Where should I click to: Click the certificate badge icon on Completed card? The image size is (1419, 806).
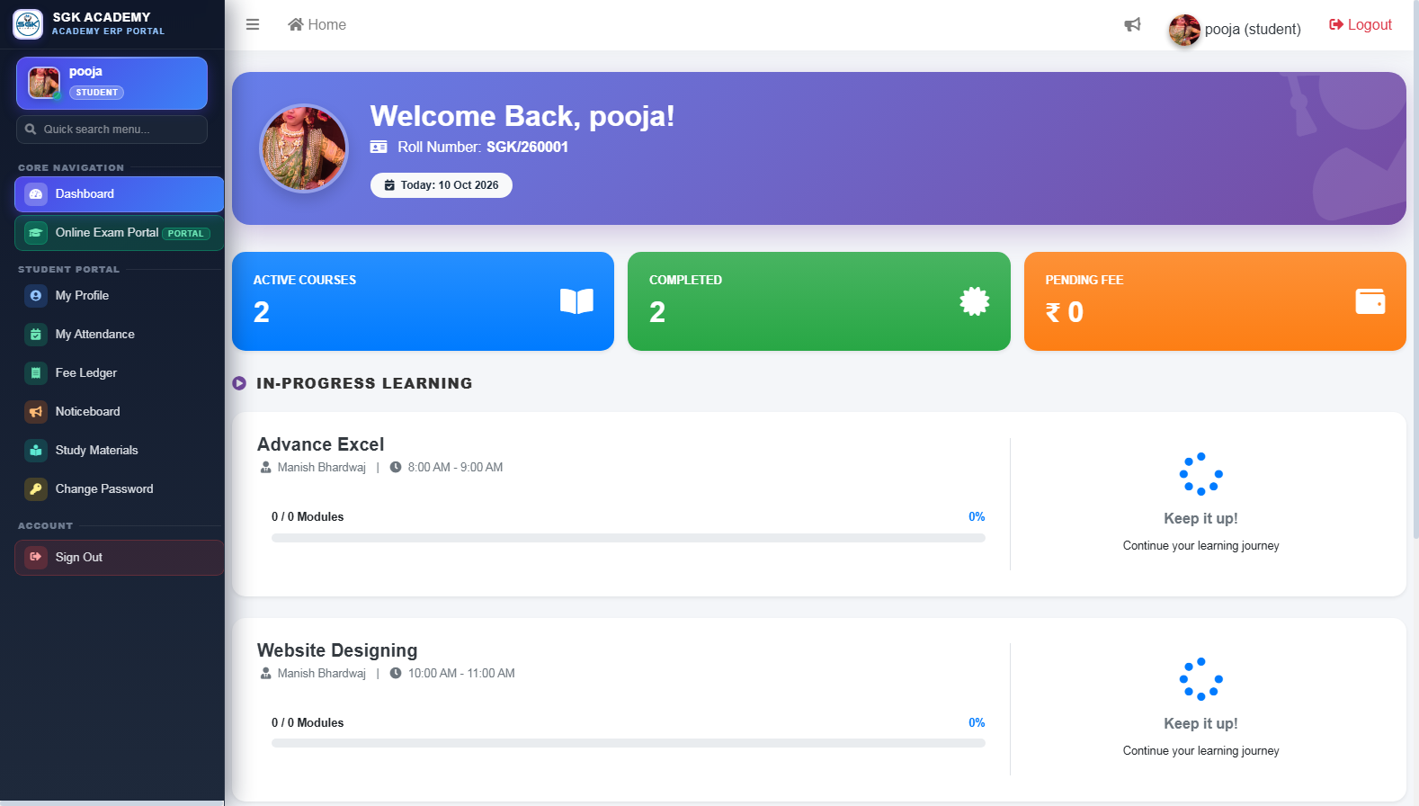(x=974, y=301)
